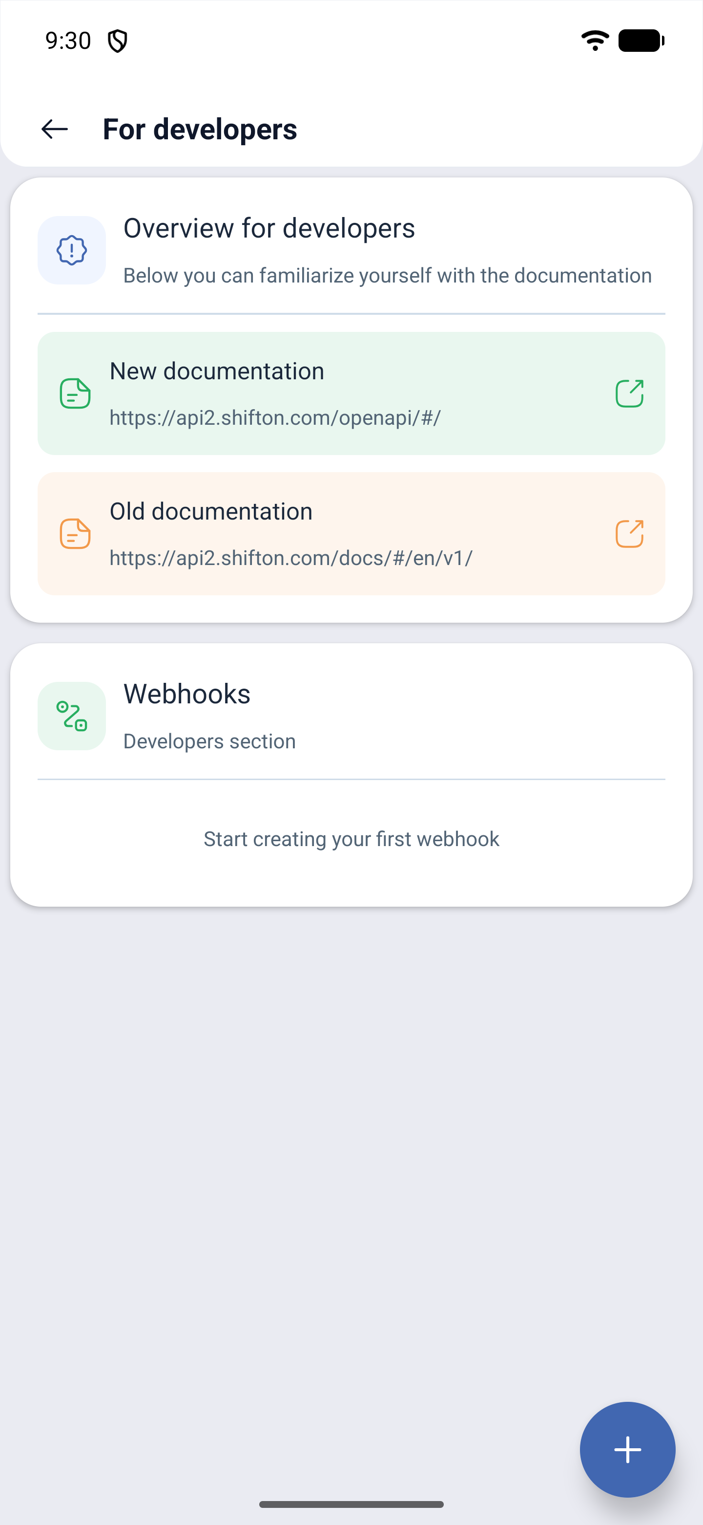
Task: Select the Old documentation card title
Action: [211, 511]
